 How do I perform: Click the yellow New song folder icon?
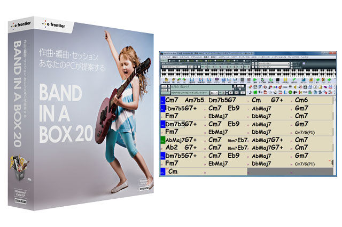(166, 80)
